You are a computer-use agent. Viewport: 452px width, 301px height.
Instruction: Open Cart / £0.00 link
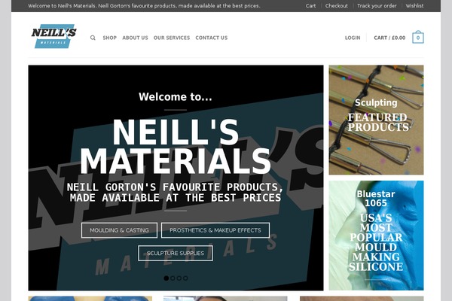[389, 38]
